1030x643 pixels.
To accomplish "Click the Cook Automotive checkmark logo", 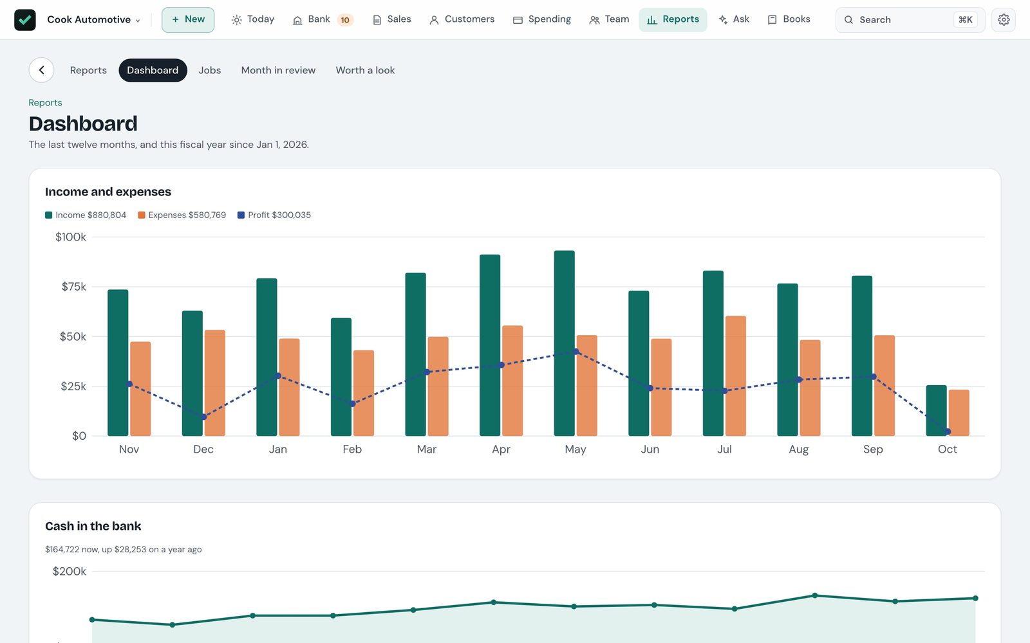I will point(25,20).
